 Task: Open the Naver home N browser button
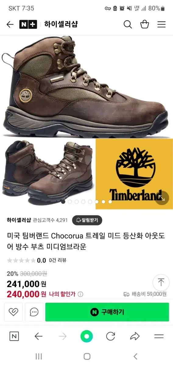pos(14,336)
